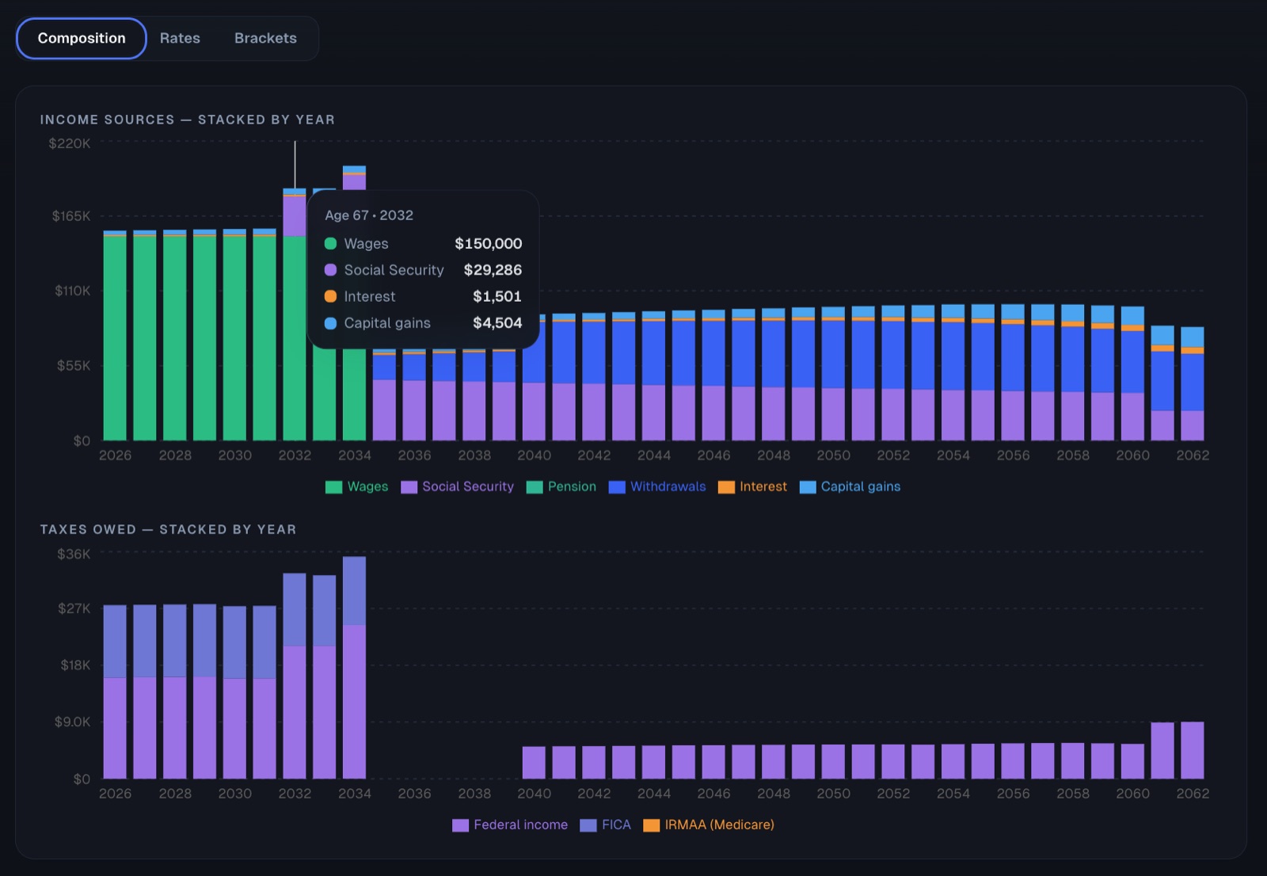The height and width of the screenshot is (876, 1267).
Task: Click the orange IRMAA legend swatch
Action: [652, 825]
